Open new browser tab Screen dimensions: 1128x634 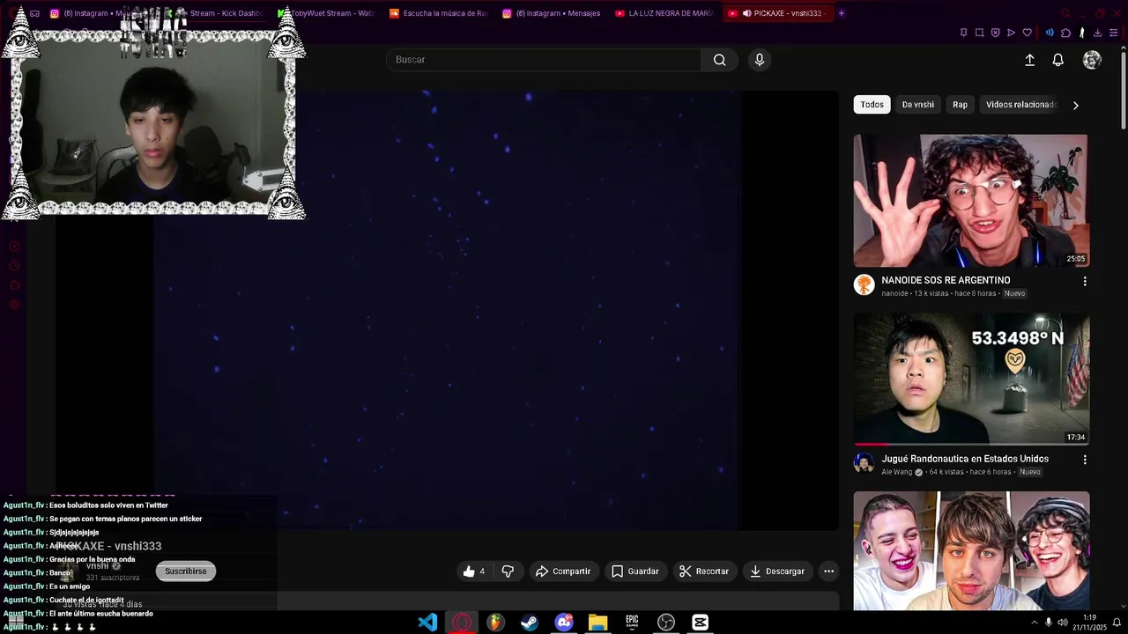pos(841,13)
